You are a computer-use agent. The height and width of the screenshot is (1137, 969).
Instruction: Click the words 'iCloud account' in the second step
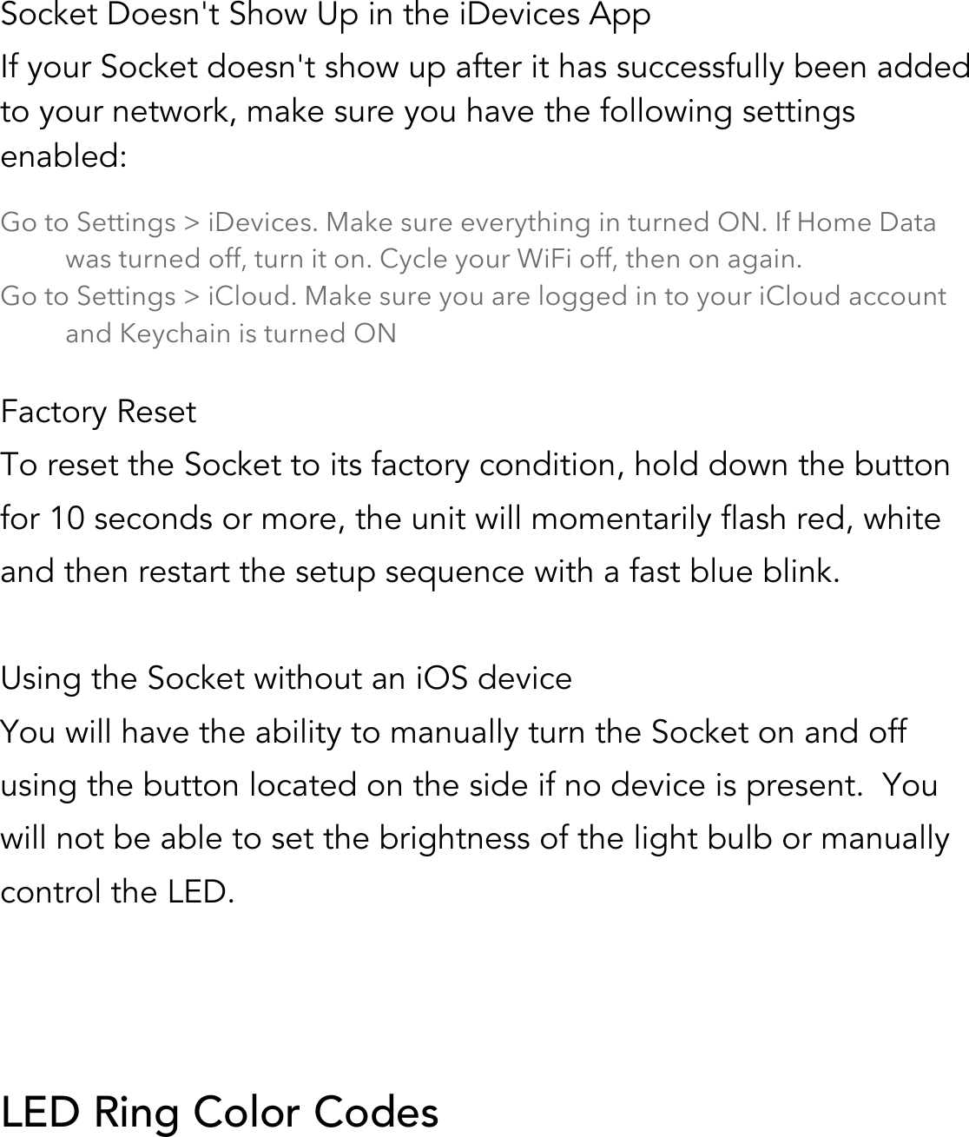coord(853,297)
